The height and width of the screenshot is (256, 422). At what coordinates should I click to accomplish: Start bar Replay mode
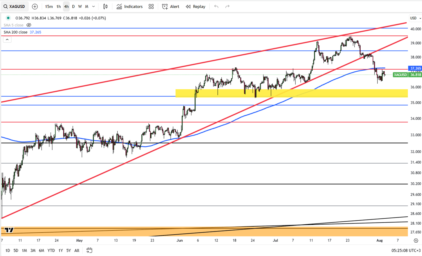tap(195, 7)
